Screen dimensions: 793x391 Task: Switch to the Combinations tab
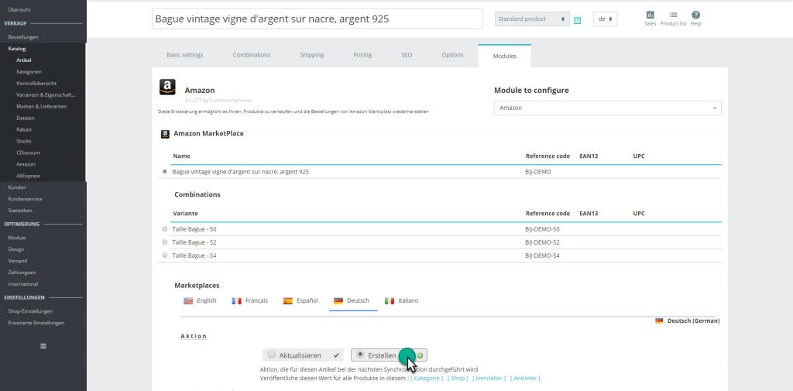click(x=252, y=55)
